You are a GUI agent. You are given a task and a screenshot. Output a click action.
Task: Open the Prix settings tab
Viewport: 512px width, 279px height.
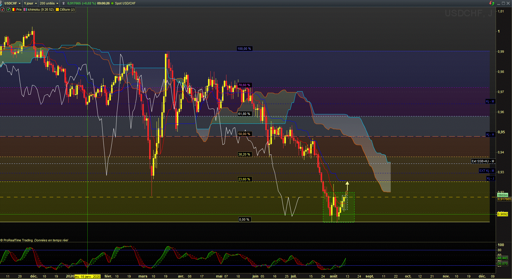(17, 9)
